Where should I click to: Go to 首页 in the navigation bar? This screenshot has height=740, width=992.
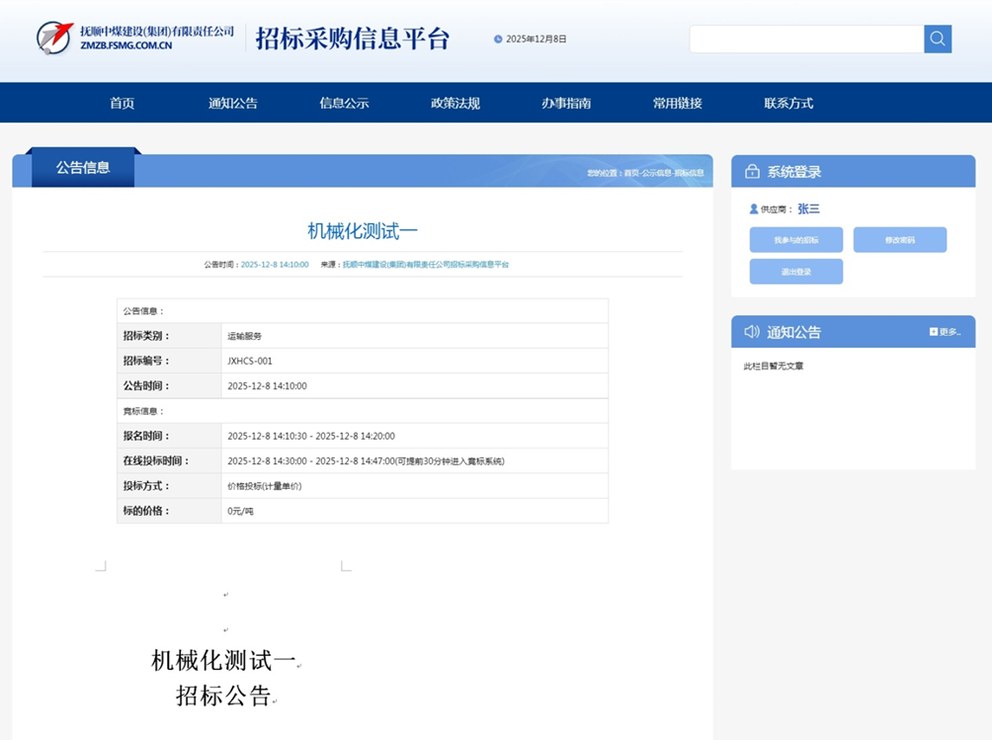(123, 103)
